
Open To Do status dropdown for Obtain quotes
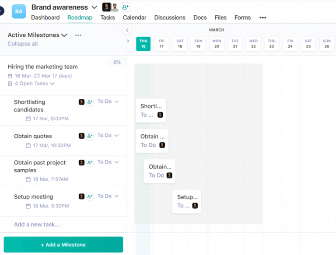(108, 136)
